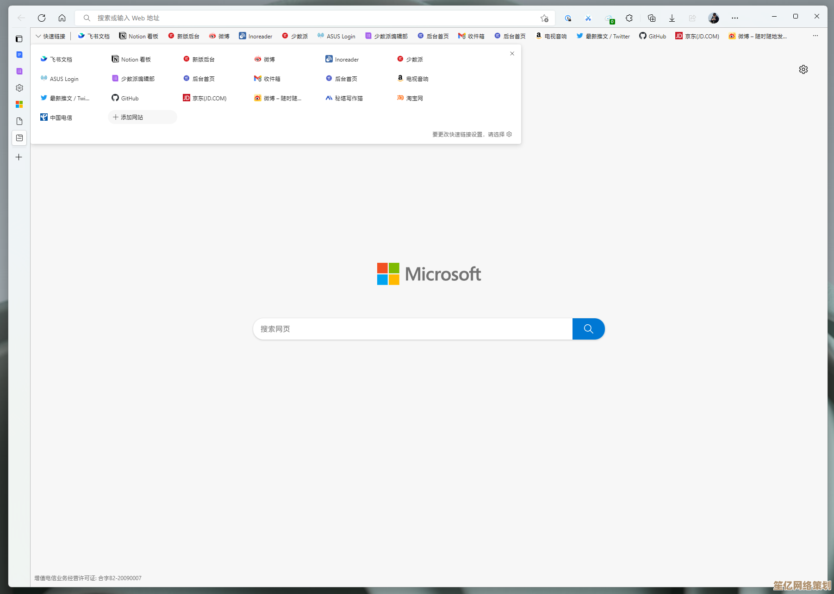Open GitHub in favorites bar
This screenshot has width=834, height=594.
pyautogui.click(x=653, y=36)
